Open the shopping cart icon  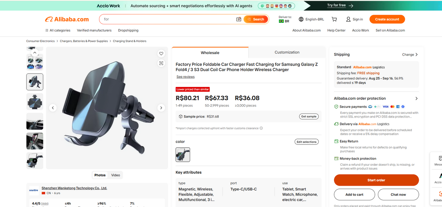(334, 19)
